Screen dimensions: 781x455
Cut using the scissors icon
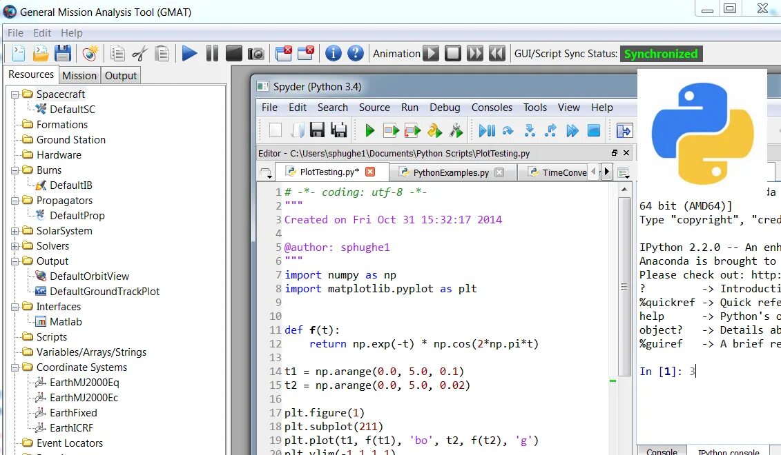(140, 53)
